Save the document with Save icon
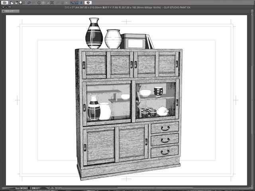Screen dimensions: 255x191 click(20, 3)
